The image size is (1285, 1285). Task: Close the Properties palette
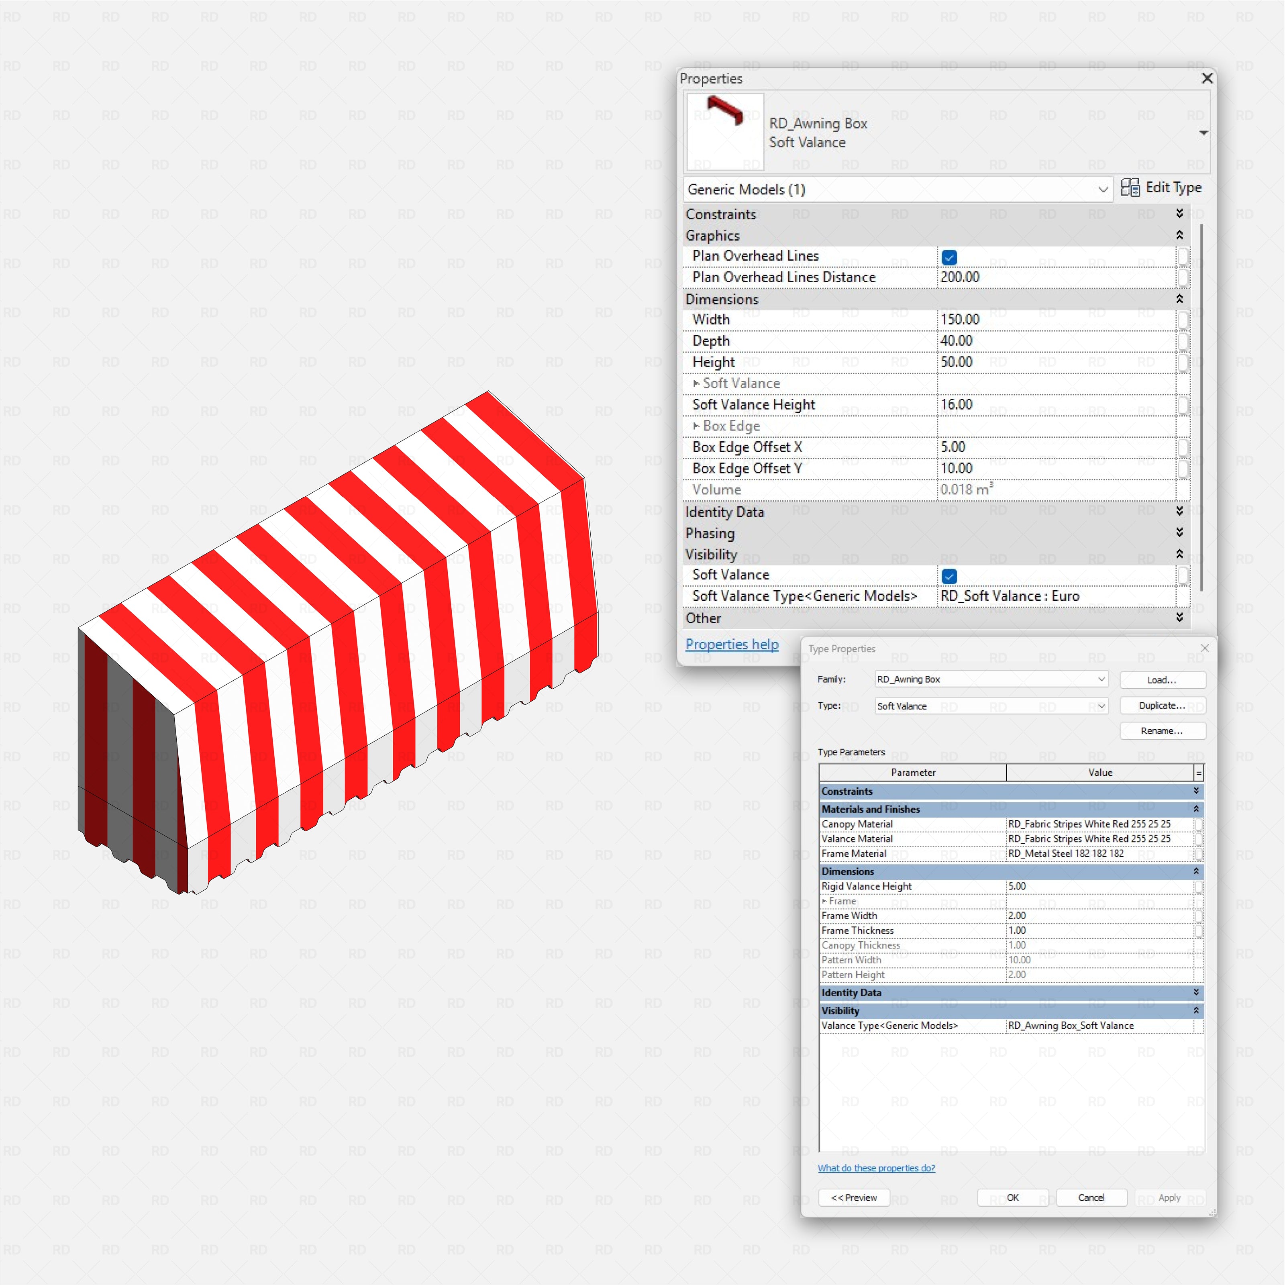[1207, 78]
